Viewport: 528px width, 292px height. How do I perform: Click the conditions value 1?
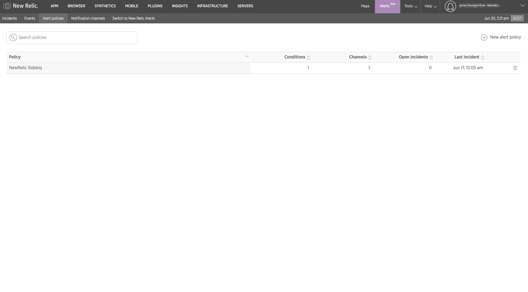(x=308, y=68)
